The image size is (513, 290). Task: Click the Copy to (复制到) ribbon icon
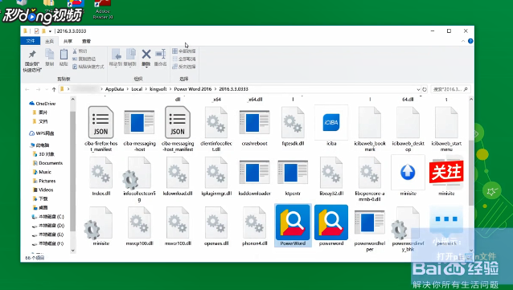pos(130,57)
